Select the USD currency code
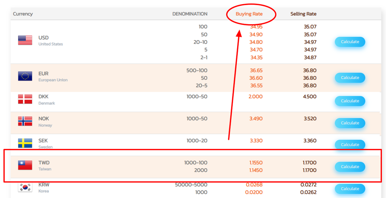The image size is (386, 198). (44, 38)
